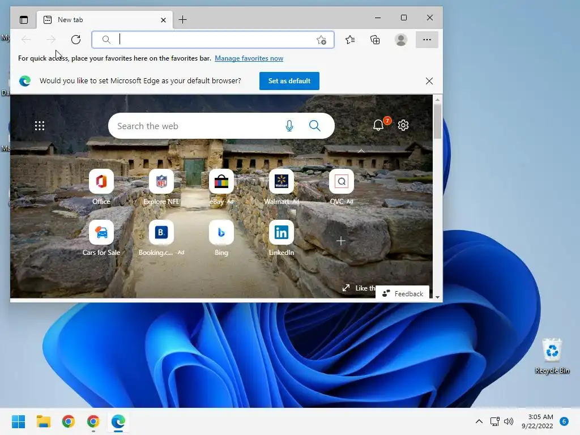Refresh the page

76,40
